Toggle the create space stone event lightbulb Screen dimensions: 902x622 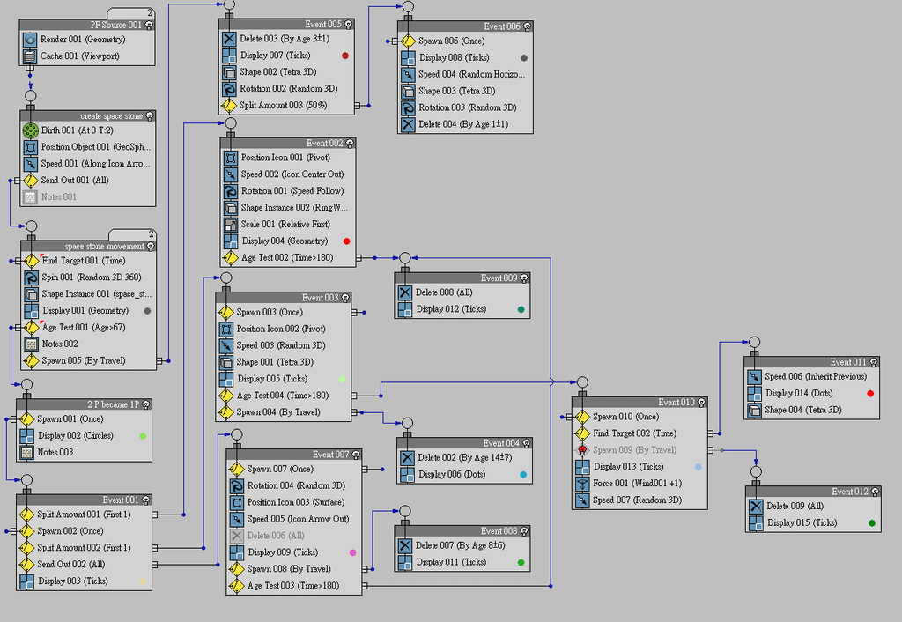point(150,116)
